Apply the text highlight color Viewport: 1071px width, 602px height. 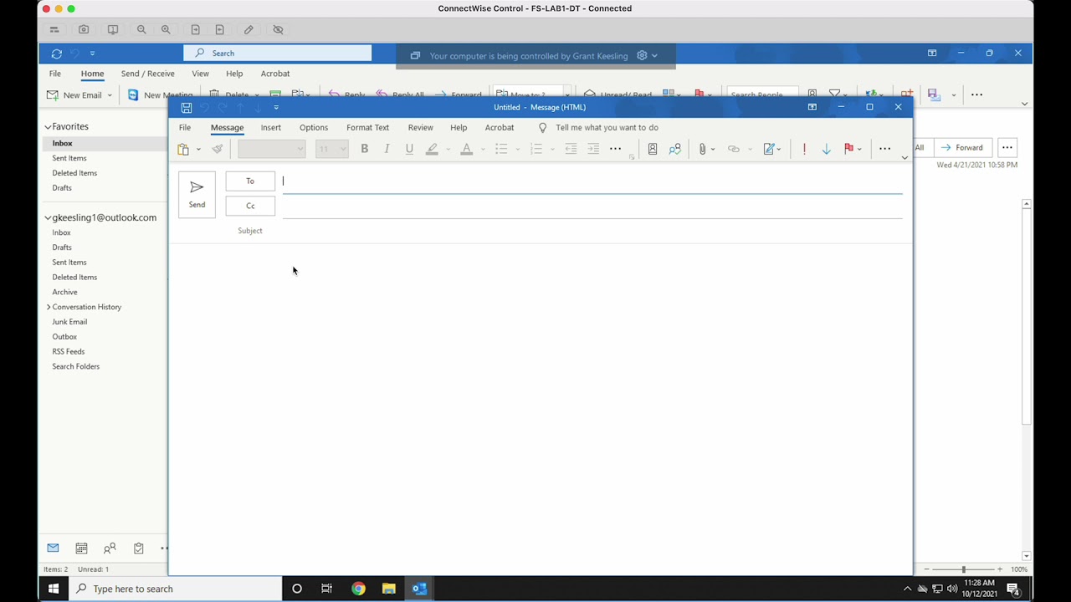pyautogui.click(x=432, y=149)
